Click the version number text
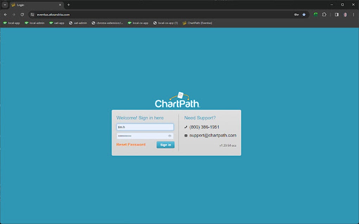The image size is (359, 224). [x=228, y=145]
